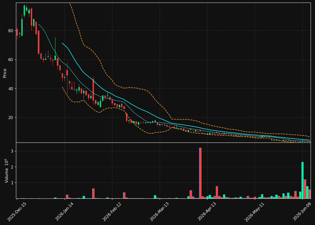Image resolution: width=315 pixels, height=225 pixels.
Task: Select the 2026-Mar-13 x-axis label
Action: click(x=159, y=212)
